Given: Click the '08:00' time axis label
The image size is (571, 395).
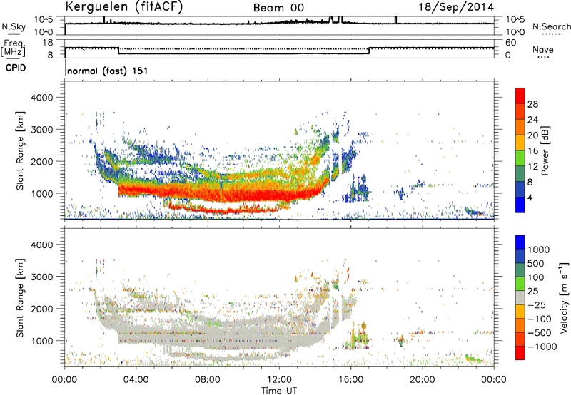Looking at the screenshot, I should [x=208, y=380].
